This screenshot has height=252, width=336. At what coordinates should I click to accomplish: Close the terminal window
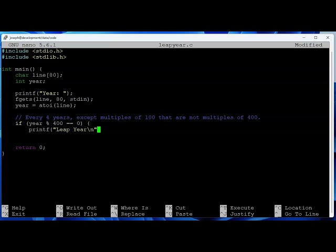pos(328,37)
